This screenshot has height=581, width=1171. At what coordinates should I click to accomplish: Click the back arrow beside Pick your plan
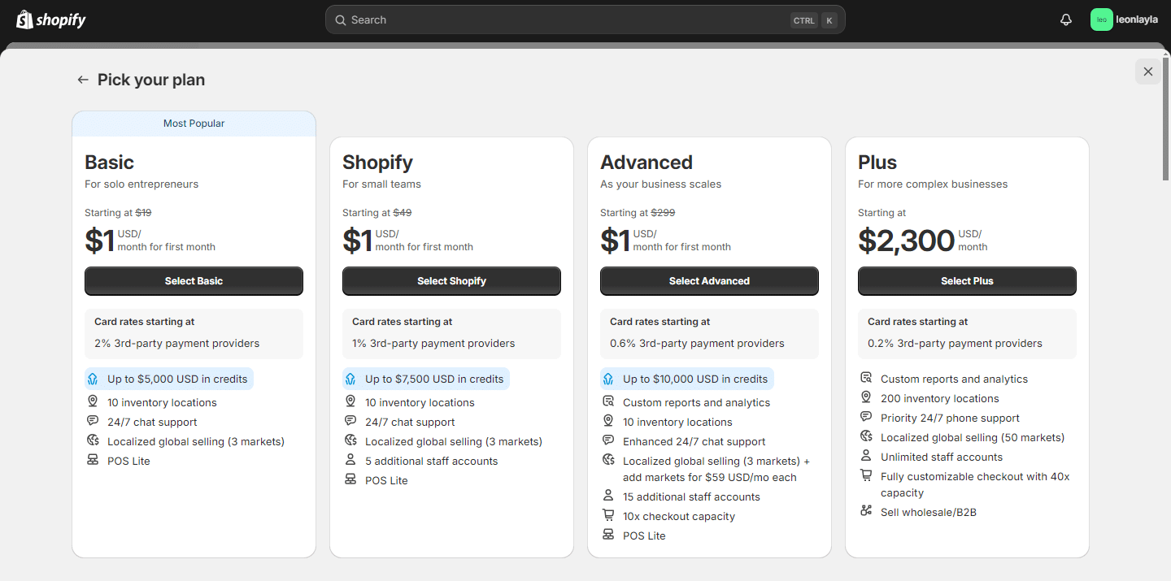pos(82,79)
